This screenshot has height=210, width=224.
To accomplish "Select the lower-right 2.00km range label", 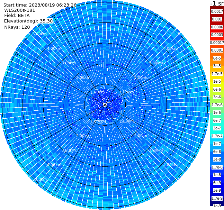I will pyautogui.click(x=141, y=136).
